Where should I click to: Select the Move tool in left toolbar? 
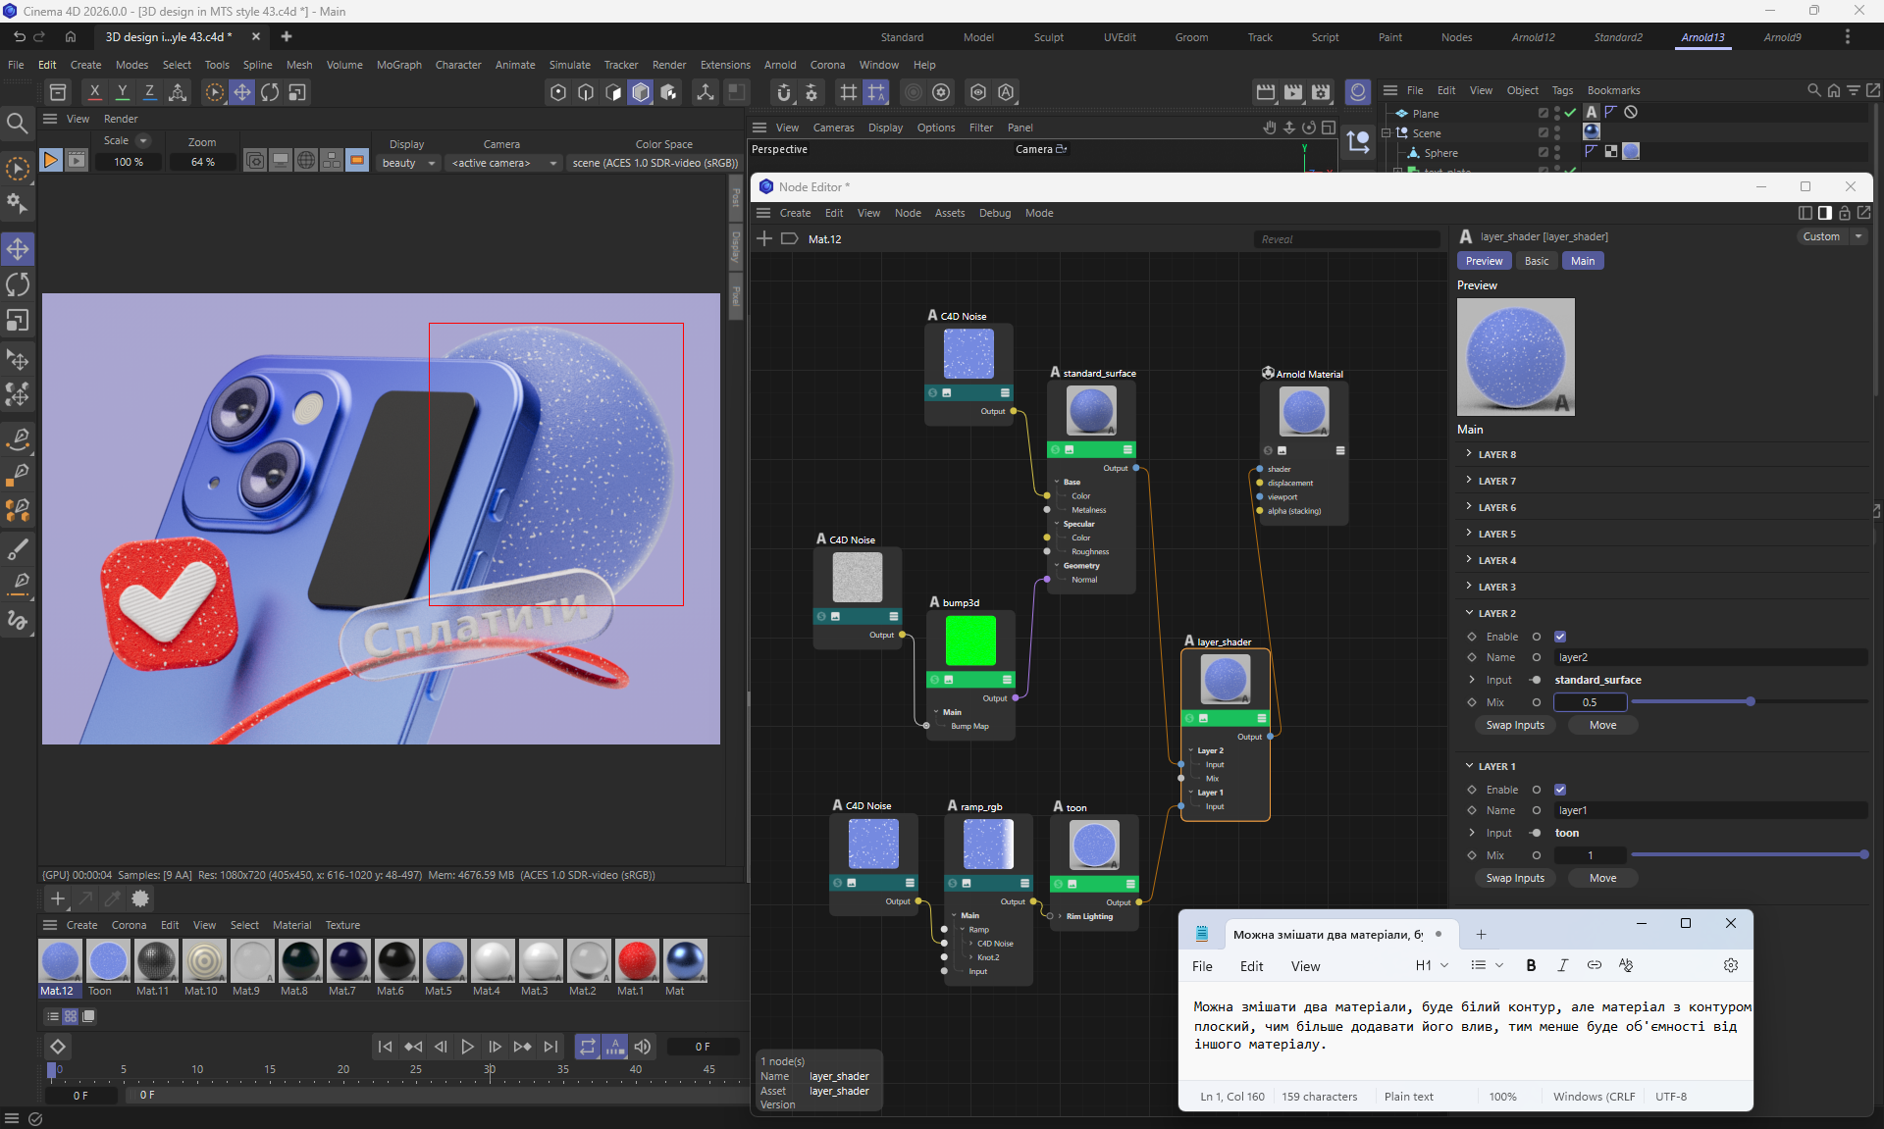18,249
